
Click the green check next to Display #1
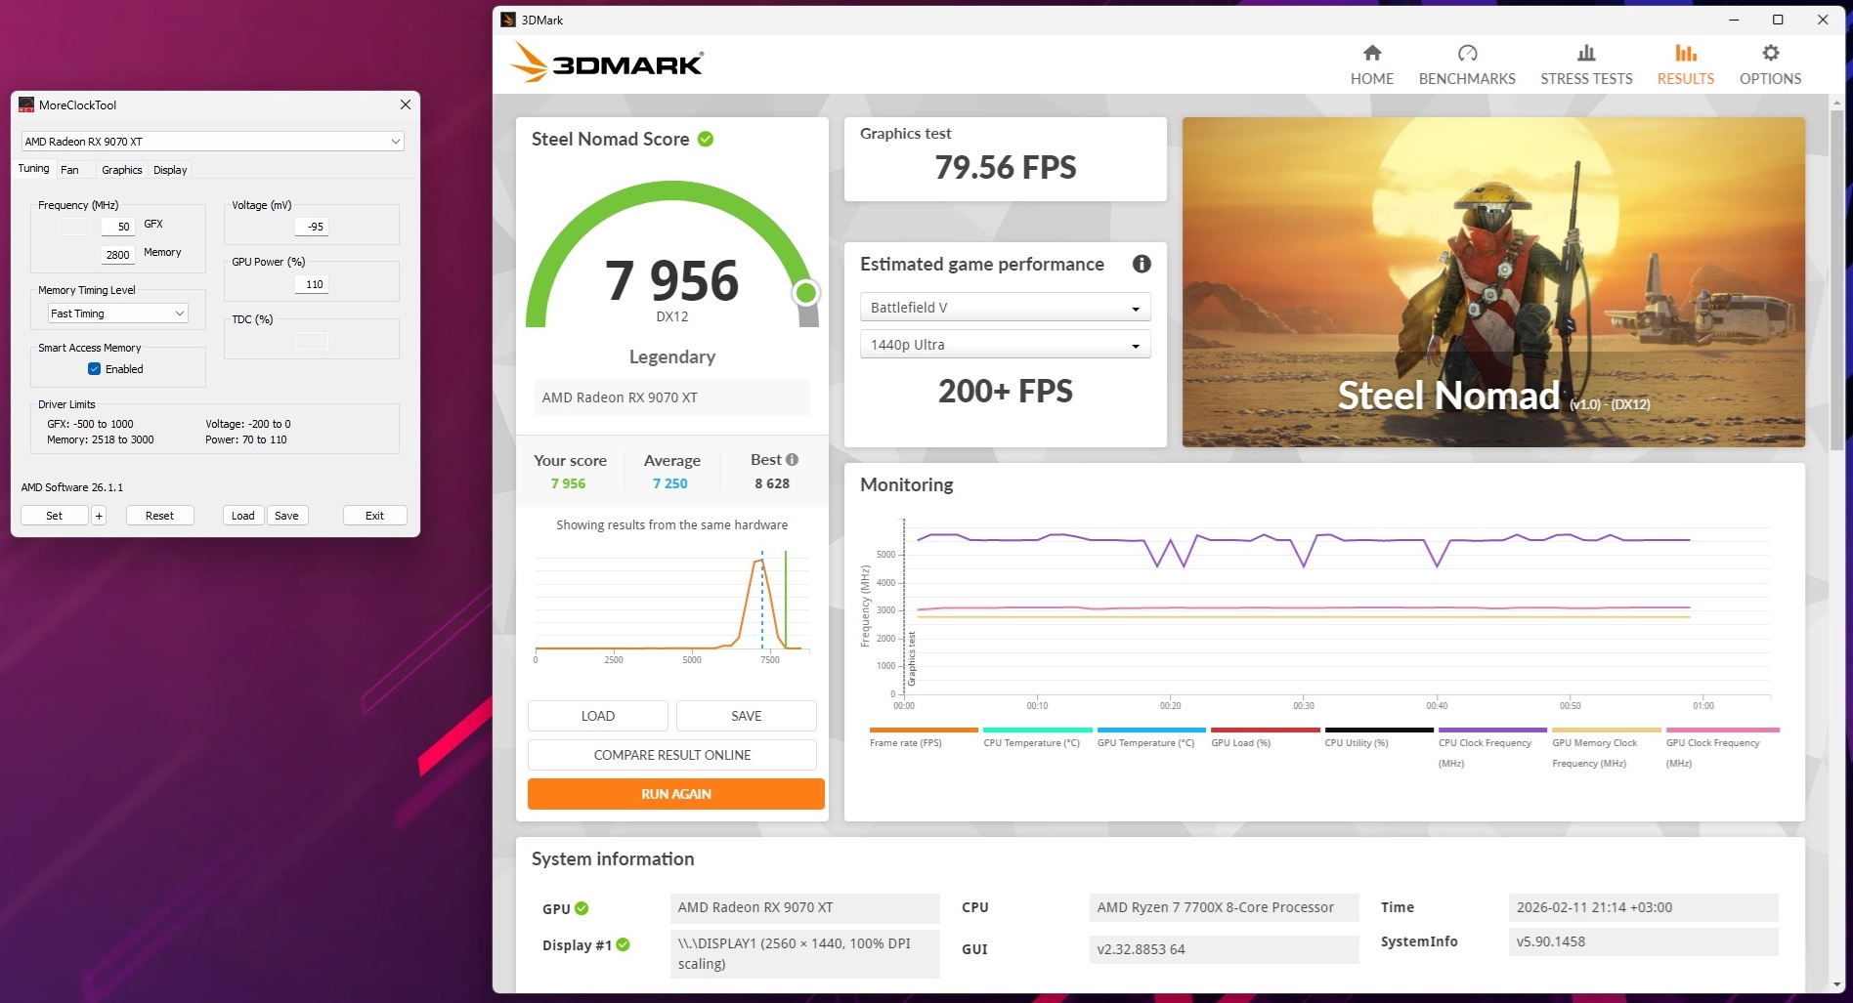[x=624, y=944]
